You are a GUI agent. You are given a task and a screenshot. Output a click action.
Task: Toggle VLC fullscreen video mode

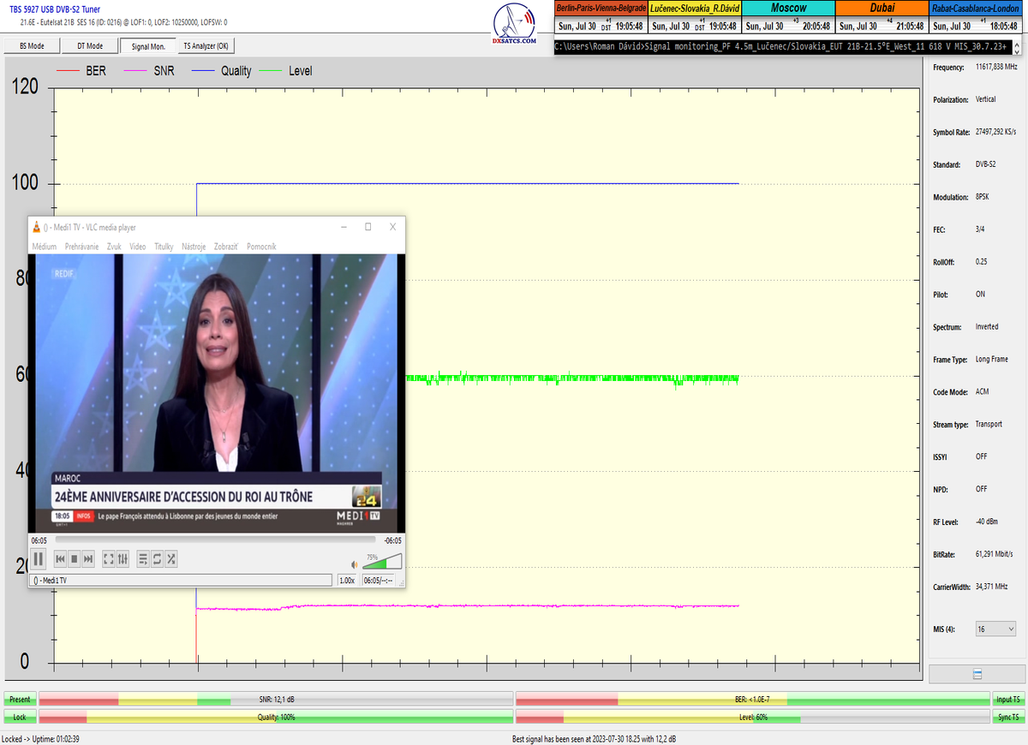109,559
